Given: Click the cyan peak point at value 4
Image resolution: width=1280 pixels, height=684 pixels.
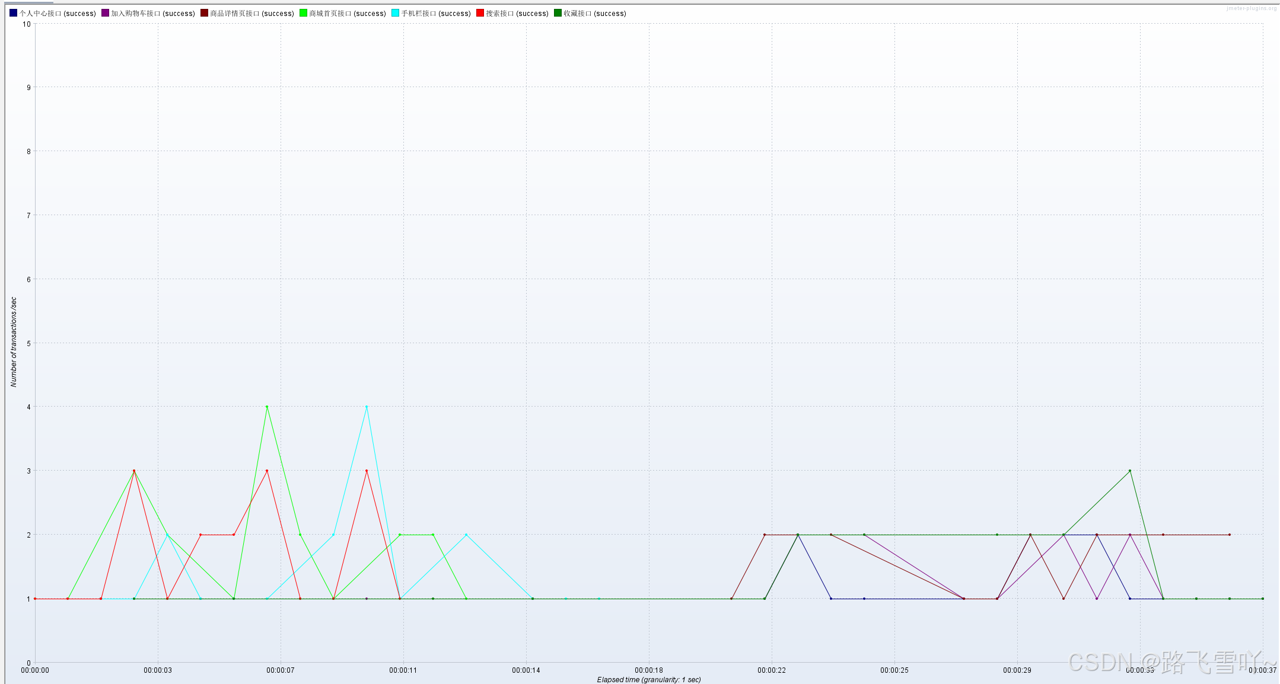Looking at the screenshot, I should click(x=367, y=407).
